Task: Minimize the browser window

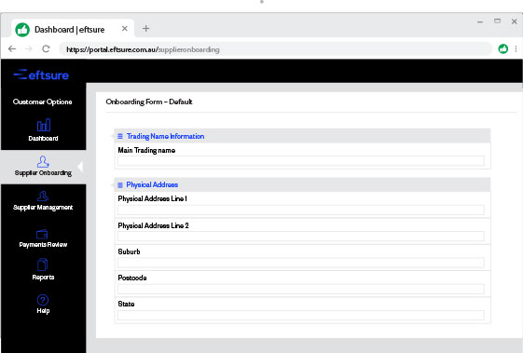Action: pyautogui.click(x=480, y=22)
